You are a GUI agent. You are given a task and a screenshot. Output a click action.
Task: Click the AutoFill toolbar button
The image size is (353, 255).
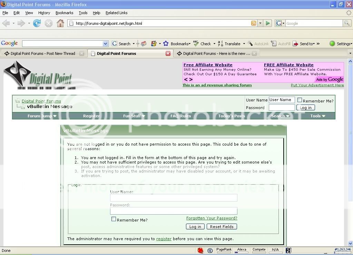point(281,44)
